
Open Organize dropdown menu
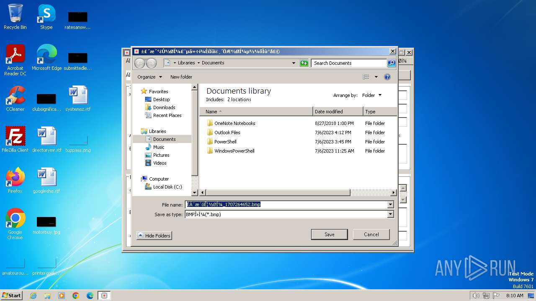(x=149, y=77)
